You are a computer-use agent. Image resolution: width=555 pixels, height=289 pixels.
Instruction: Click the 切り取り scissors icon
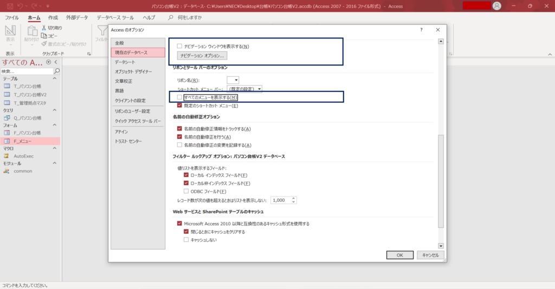point(44,28)
